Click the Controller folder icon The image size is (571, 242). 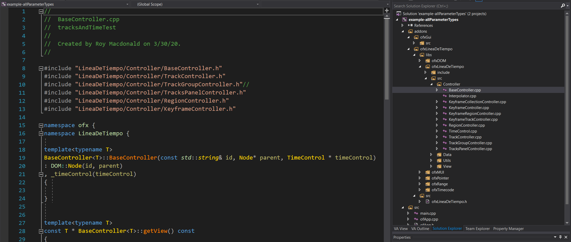pos(439,84)
